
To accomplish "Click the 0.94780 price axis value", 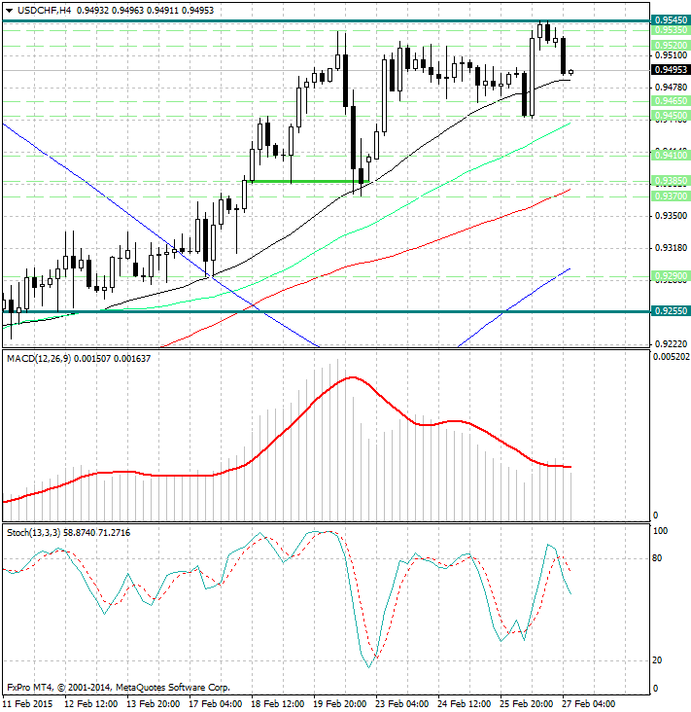I will tap(671, 88).
